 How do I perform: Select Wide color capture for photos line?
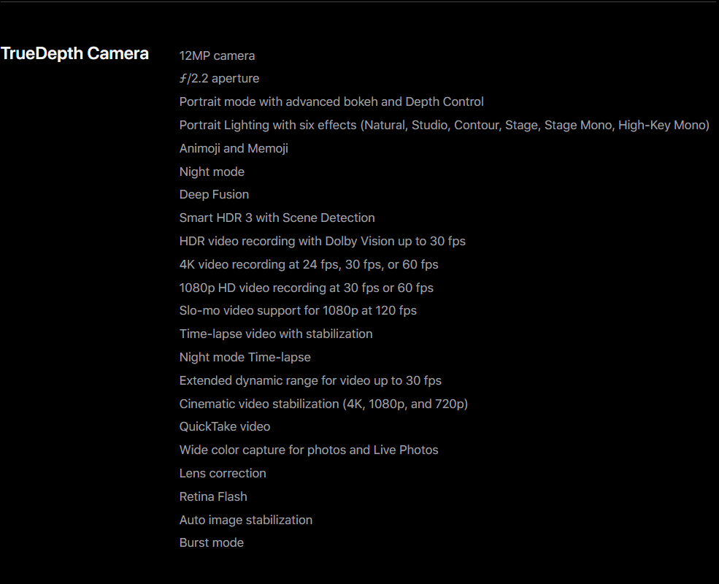(309, 450)
